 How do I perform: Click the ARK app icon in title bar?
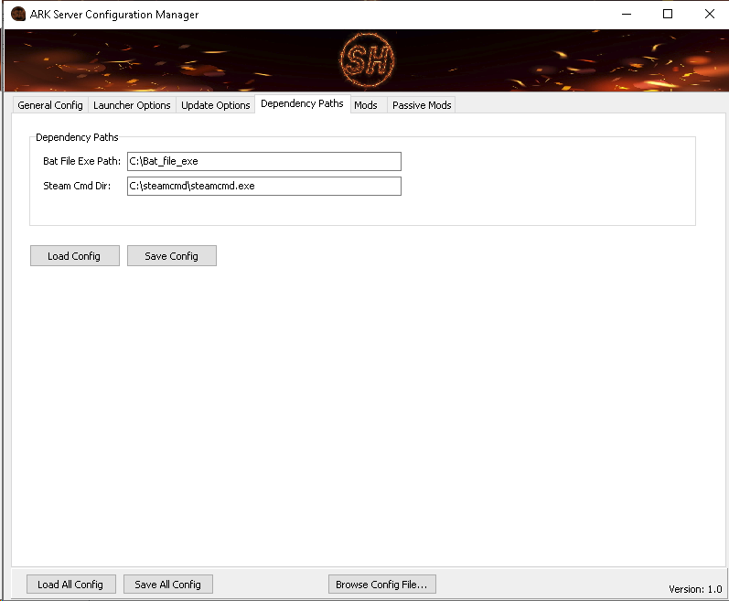(x=17, y=15)
